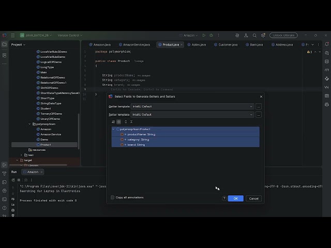
Task: Select category: String field
Action: (185, 139)
